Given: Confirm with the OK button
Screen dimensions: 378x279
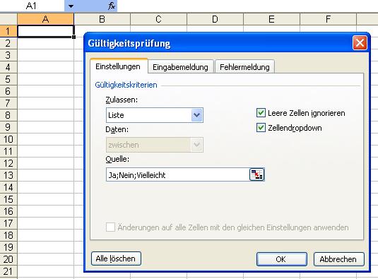Looking at the screenshot, I should click(282, 259).
